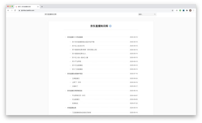The height and width of the screenshot is (123, 202).
Task: Collapse the 本地直播业务 section
Action: [x=65, y=108]
